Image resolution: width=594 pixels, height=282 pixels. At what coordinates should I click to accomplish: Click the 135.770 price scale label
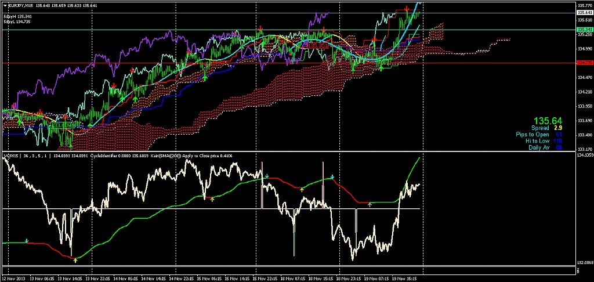point(585,5)
